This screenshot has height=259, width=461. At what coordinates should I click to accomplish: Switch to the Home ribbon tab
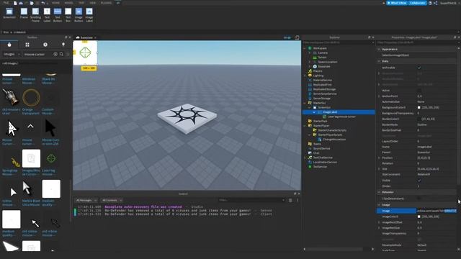pyautogui.click(x=55, y=3)
